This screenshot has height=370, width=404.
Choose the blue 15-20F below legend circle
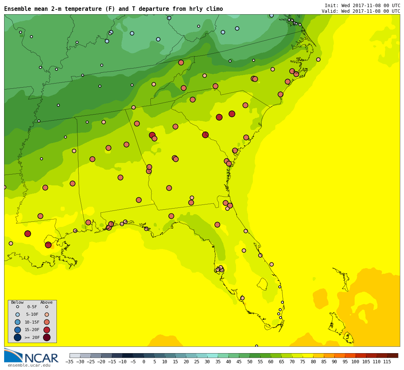18,330
